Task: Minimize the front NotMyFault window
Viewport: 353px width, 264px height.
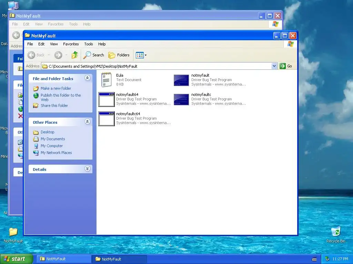Action: 277,35
